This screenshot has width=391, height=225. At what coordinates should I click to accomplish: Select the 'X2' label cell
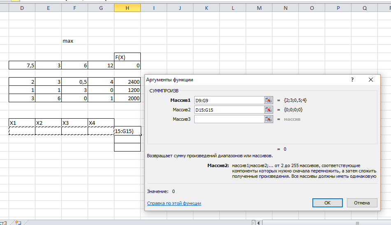(49, 123)
